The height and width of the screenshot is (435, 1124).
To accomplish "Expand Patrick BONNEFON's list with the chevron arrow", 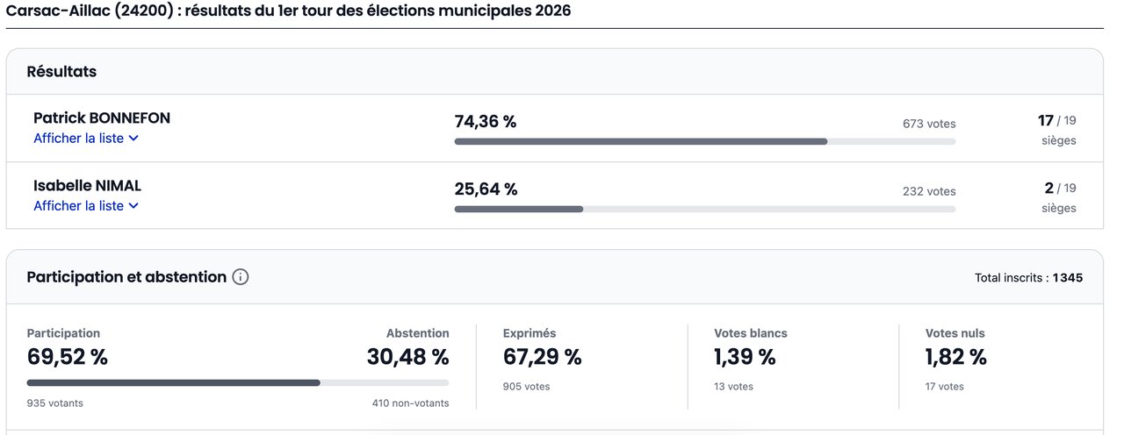I will click(x=133, y=139).
